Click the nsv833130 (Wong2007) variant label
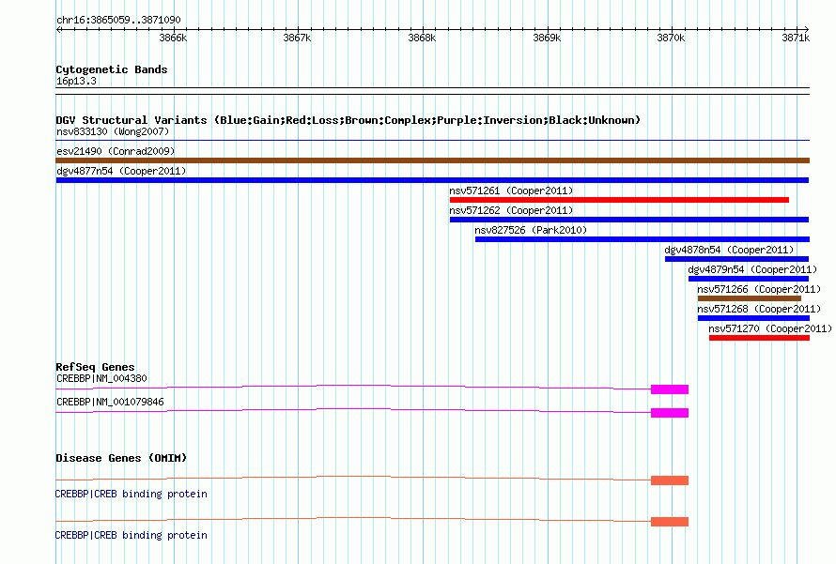This screenshot has height=564, width=836. point(113,131)
